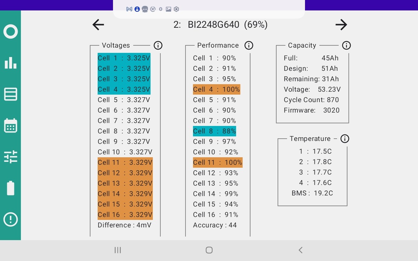418x261 pixels.
Task: Open the bar chart statistics sidebar icon
Action: [x=10, y=63]
